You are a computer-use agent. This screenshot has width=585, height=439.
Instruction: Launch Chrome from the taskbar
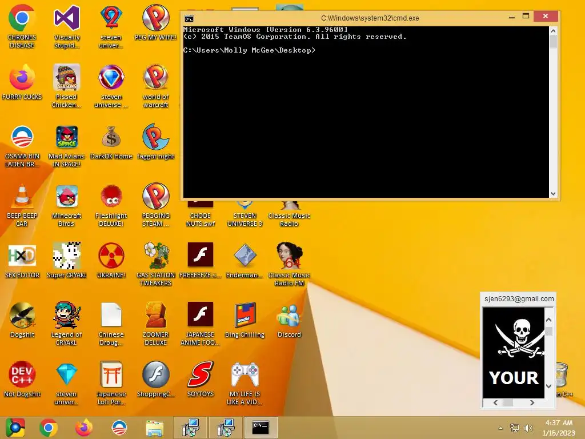[49, 428]
